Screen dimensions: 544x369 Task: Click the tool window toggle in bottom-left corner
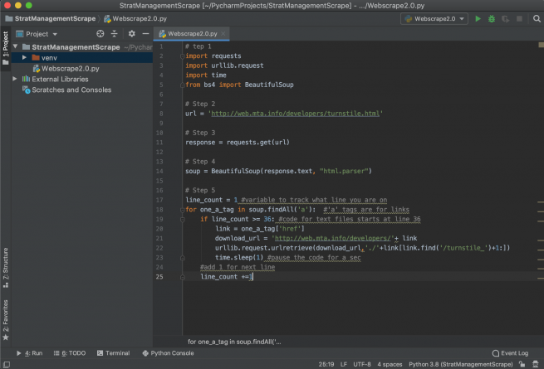(x=5, y=363)
